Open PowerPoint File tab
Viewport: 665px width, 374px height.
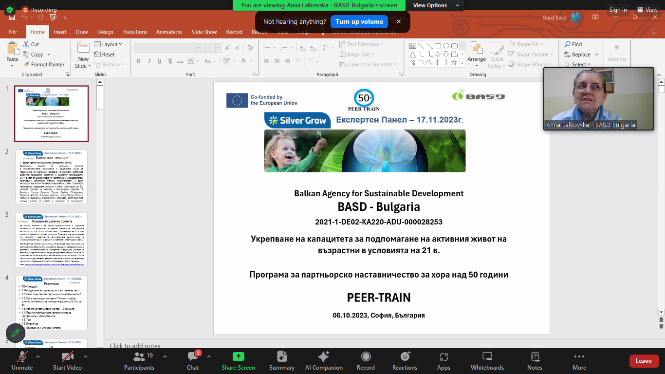13,32
